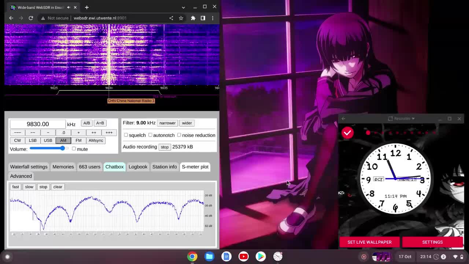Select the first red clock-style dot

coord(368,133)
